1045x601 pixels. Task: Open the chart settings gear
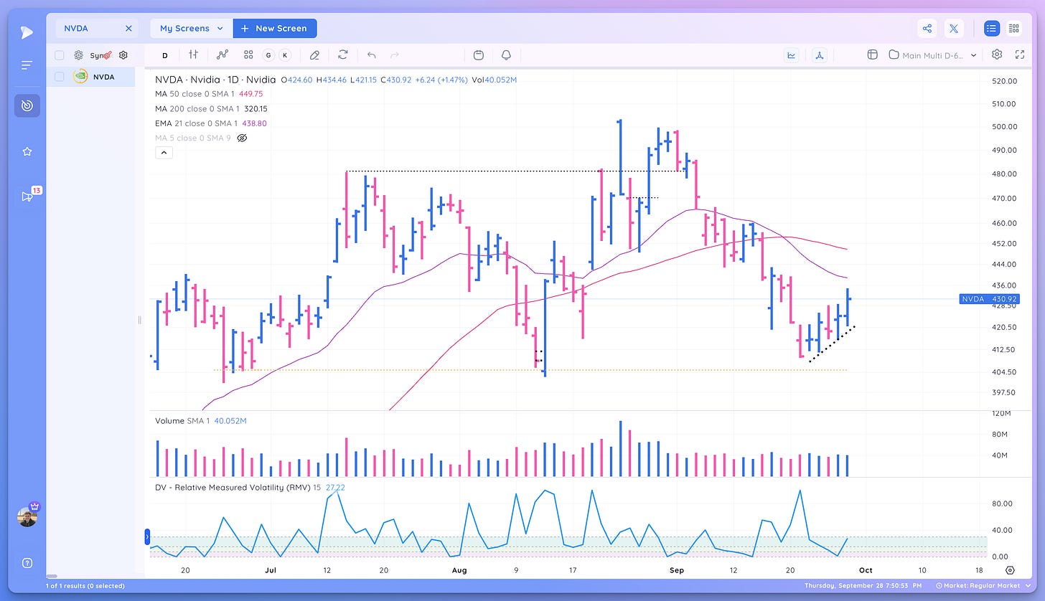pyautogui.click(x=997, y=55)
